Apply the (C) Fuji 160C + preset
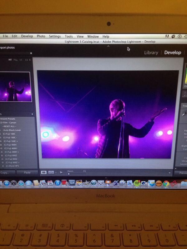 [x=11, y=141]
